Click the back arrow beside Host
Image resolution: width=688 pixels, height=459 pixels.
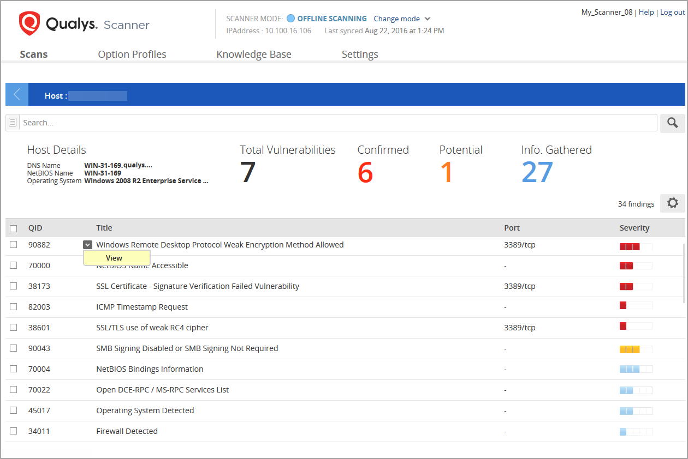(17, 95)
